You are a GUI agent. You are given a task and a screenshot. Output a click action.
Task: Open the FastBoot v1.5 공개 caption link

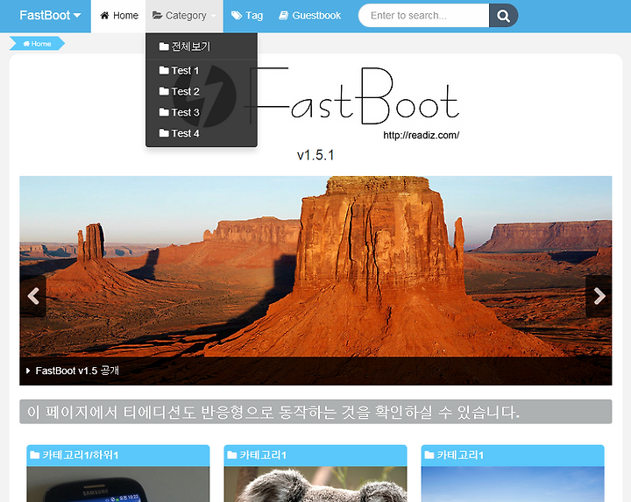tap(77, 371)
